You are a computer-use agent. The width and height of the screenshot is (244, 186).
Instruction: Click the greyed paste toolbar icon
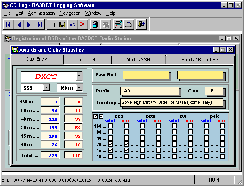(106, 25)
